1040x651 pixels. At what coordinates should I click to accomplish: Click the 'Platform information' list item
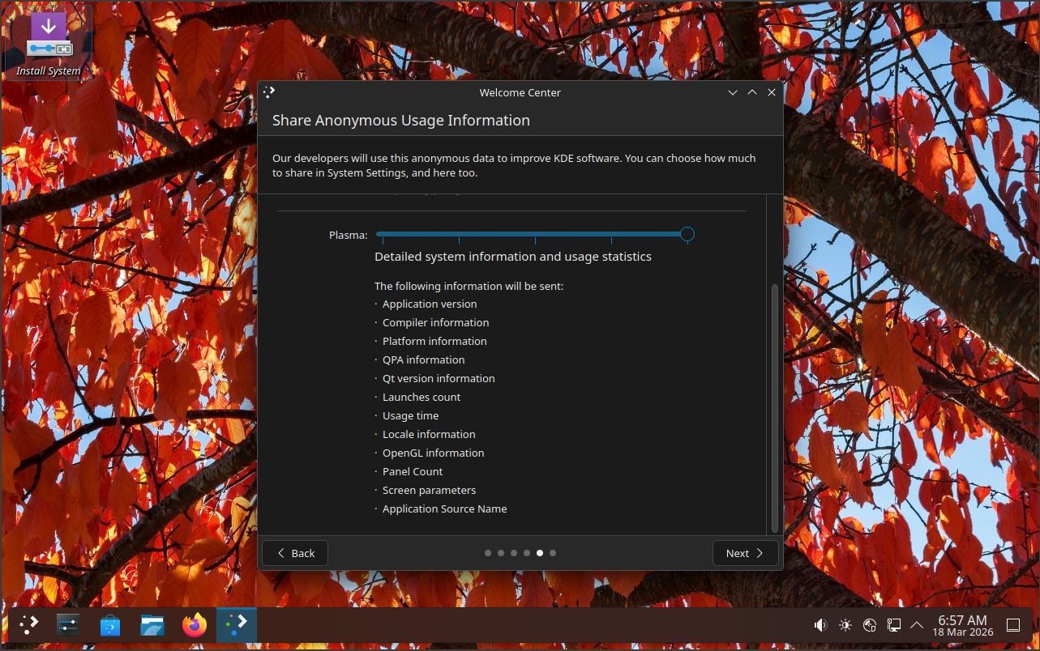[x=434, y=342]
